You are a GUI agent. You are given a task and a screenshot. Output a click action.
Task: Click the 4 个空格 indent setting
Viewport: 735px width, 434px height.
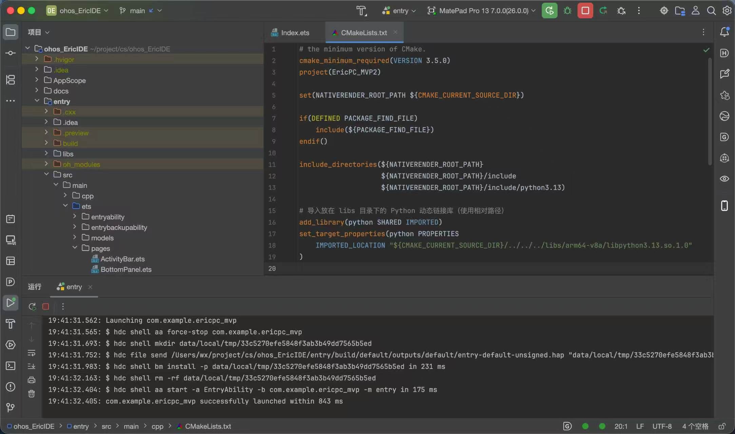click(695, 426)
